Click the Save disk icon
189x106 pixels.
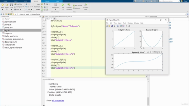11,5
